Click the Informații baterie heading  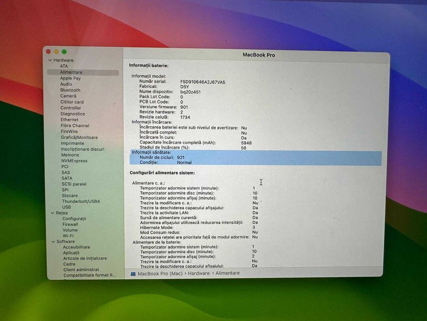pyautogui.click(x=149, y=66)
